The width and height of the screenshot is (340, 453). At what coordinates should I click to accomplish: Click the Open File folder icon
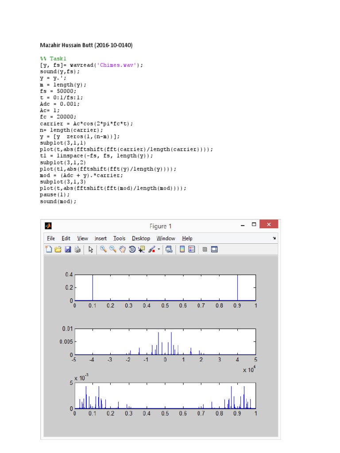[x=58, y=250]
